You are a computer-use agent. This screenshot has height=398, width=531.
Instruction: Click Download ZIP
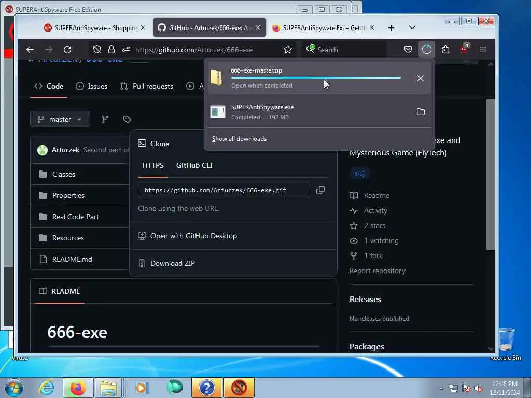coord(172,263)
